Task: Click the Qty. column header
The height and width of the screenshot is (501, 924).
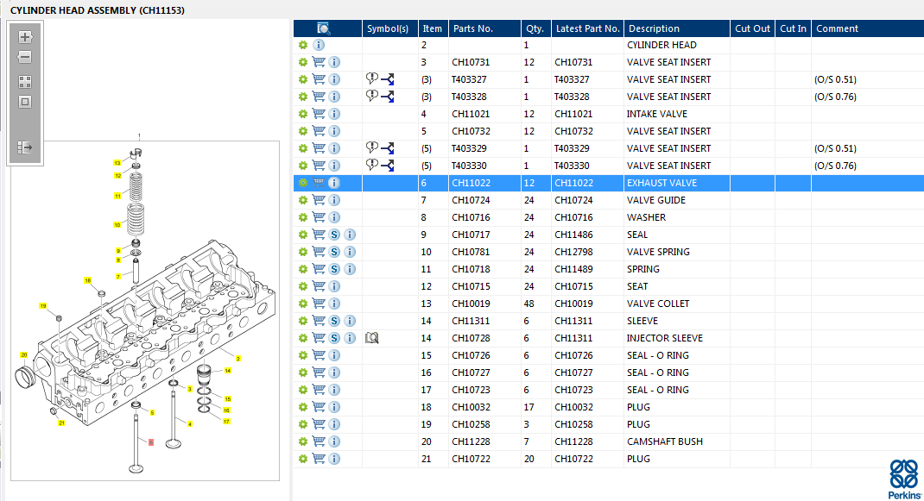Action: click(535, 28)
